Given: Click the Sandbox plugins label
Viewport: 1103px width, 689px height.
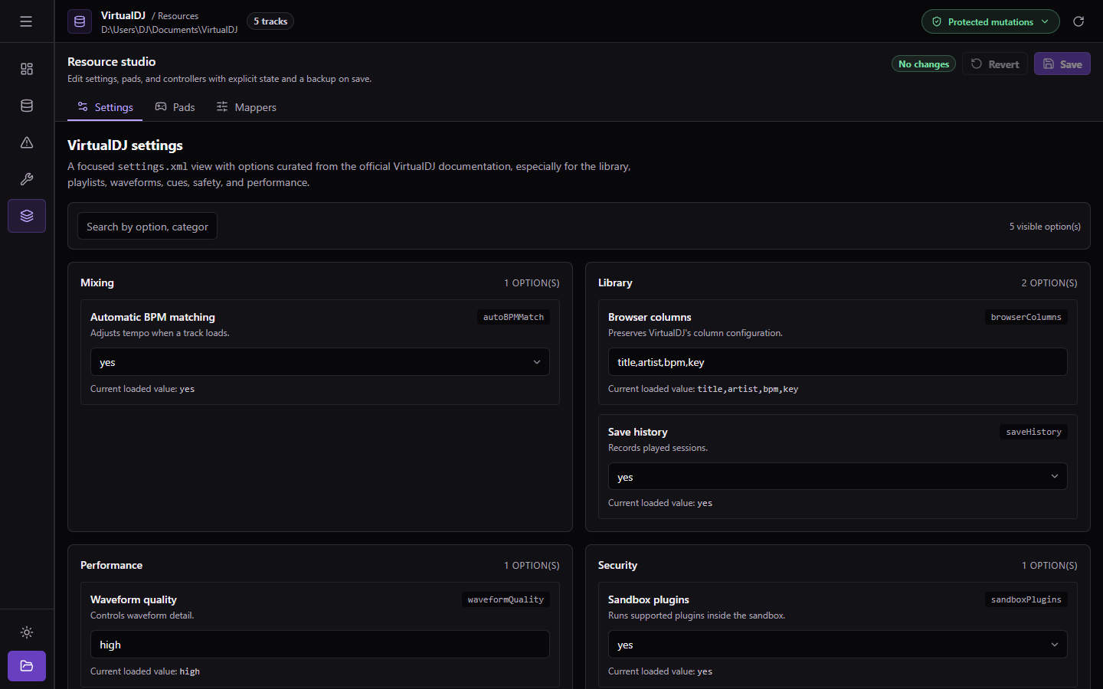Looking at the screenshot, I should pos(648,599).
